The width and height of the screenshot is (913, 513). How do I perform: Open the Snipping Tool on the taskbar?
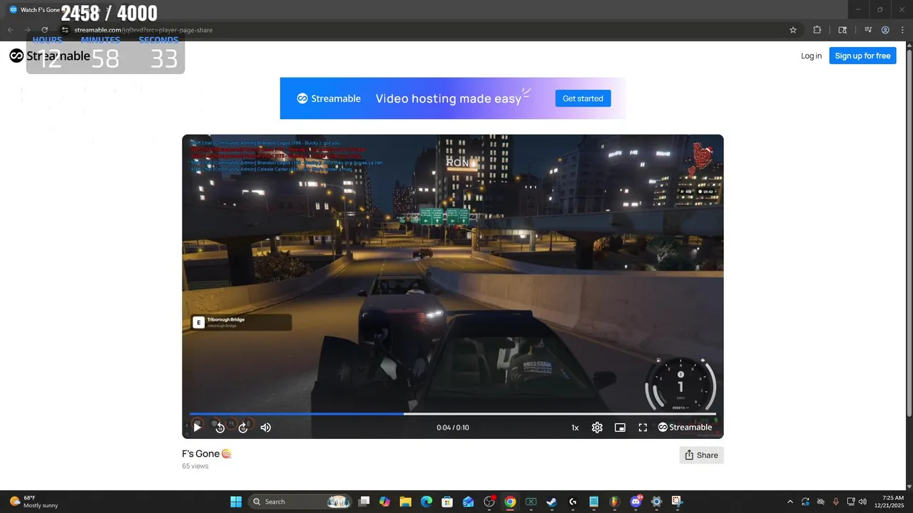click(677, 502)
